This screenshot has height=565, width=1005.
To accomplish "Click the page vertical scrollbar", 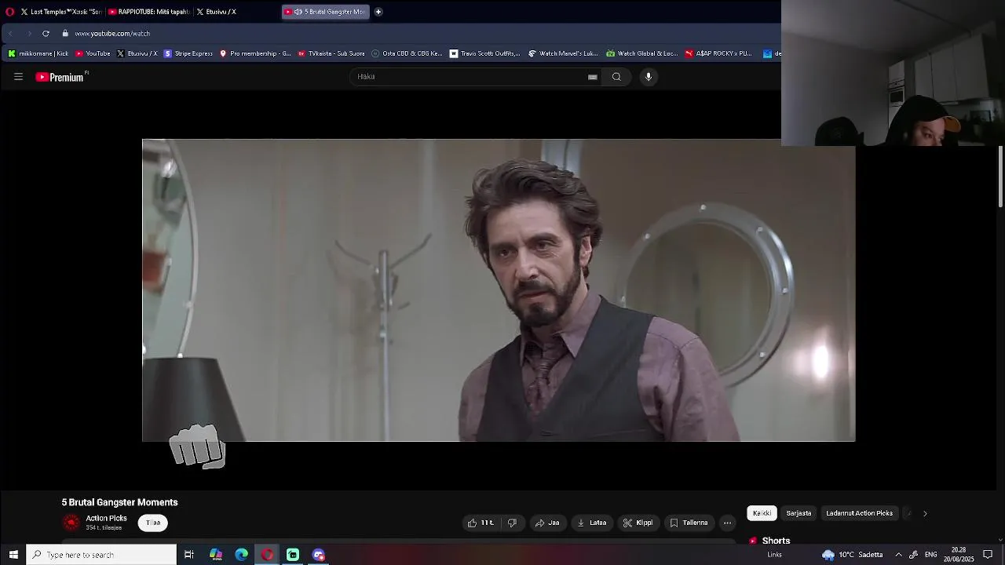I will click(1000, 177).
